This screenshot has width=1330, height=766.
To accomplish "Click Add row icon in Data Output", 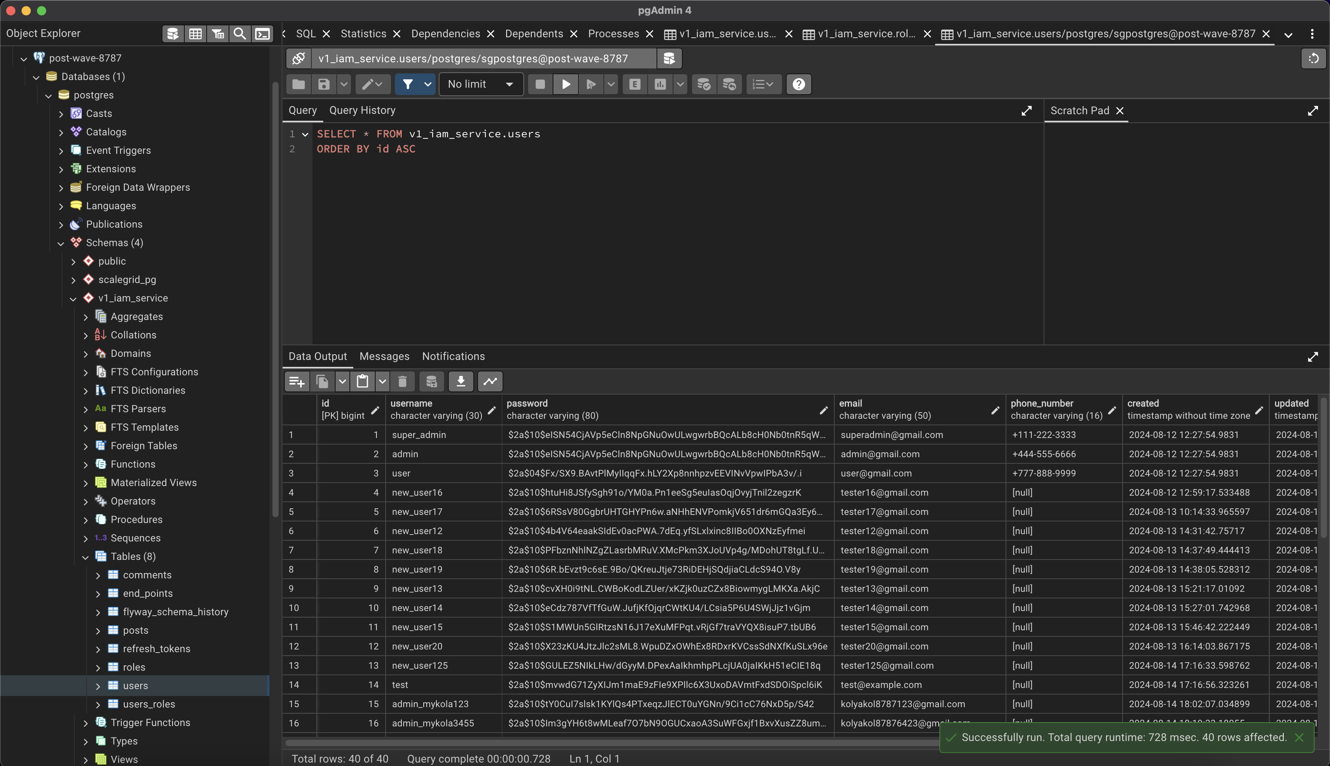I will pos(297,381).
